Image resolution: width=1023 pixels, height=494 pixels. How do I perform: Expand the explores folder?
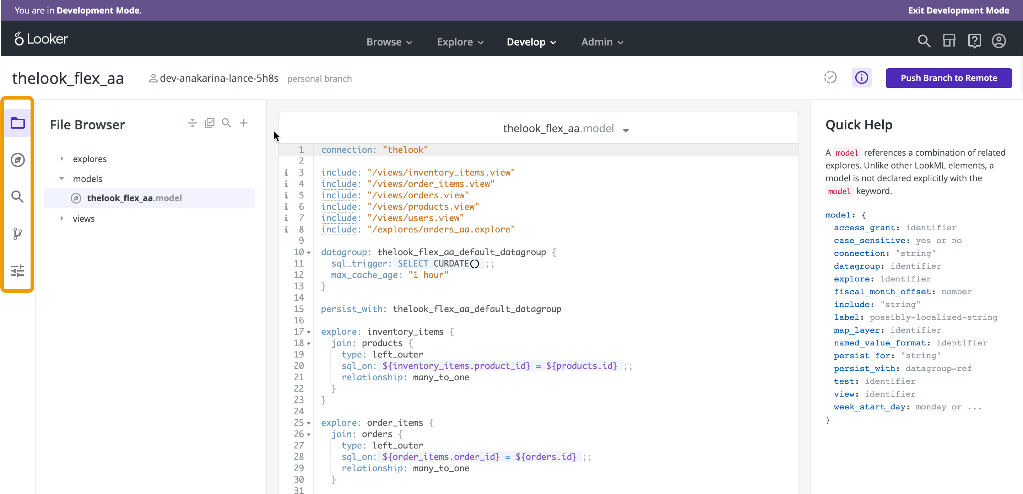[x=62, y=159]
